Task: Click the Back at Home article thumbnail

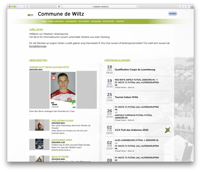Action: pyautogui.click(x=39, y=159)
